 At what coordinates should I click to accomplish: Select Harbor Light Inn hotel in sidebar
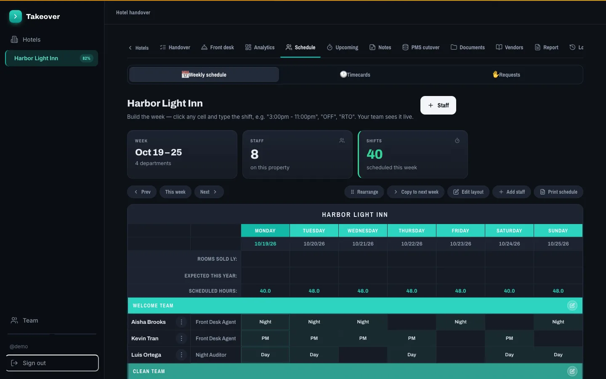point(51,58)
